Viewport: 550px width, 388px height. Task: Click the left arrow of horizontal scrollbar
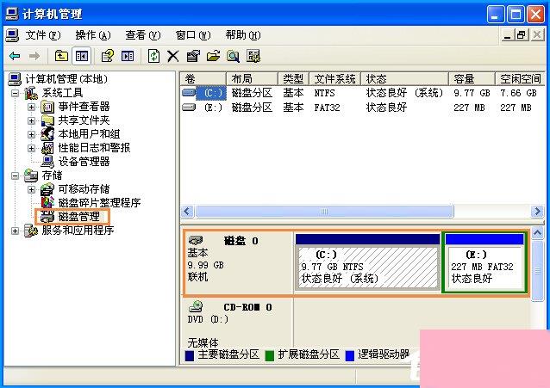point(187,212)
